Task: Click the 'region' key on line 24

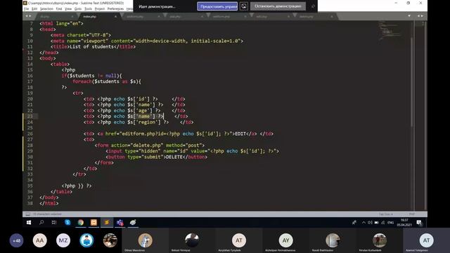Action: pyautogui.click(x=147, y=122)
